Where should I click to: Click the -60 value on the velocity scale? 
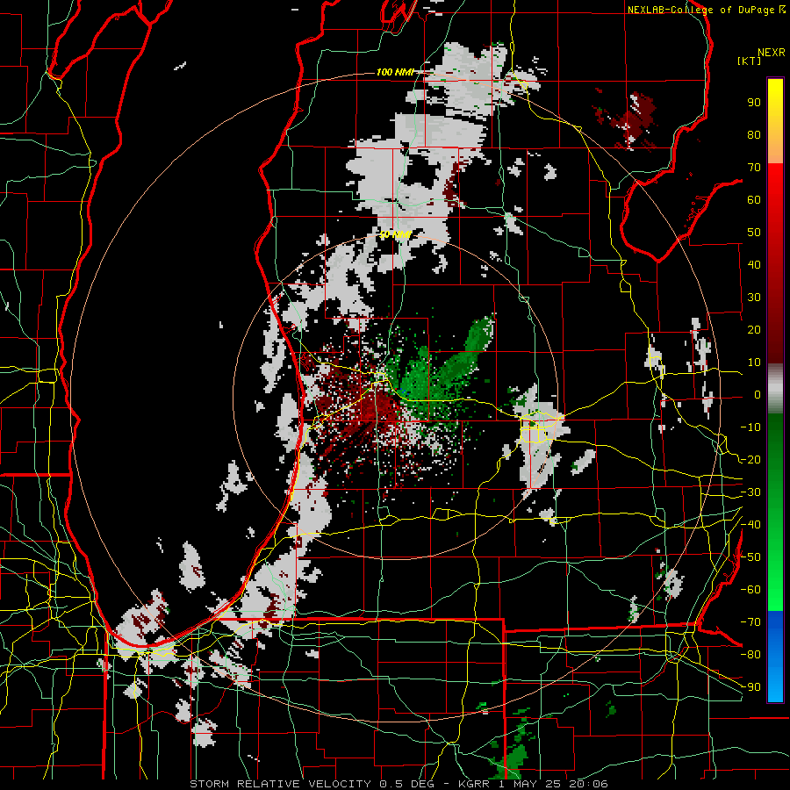tap(750, 590)
